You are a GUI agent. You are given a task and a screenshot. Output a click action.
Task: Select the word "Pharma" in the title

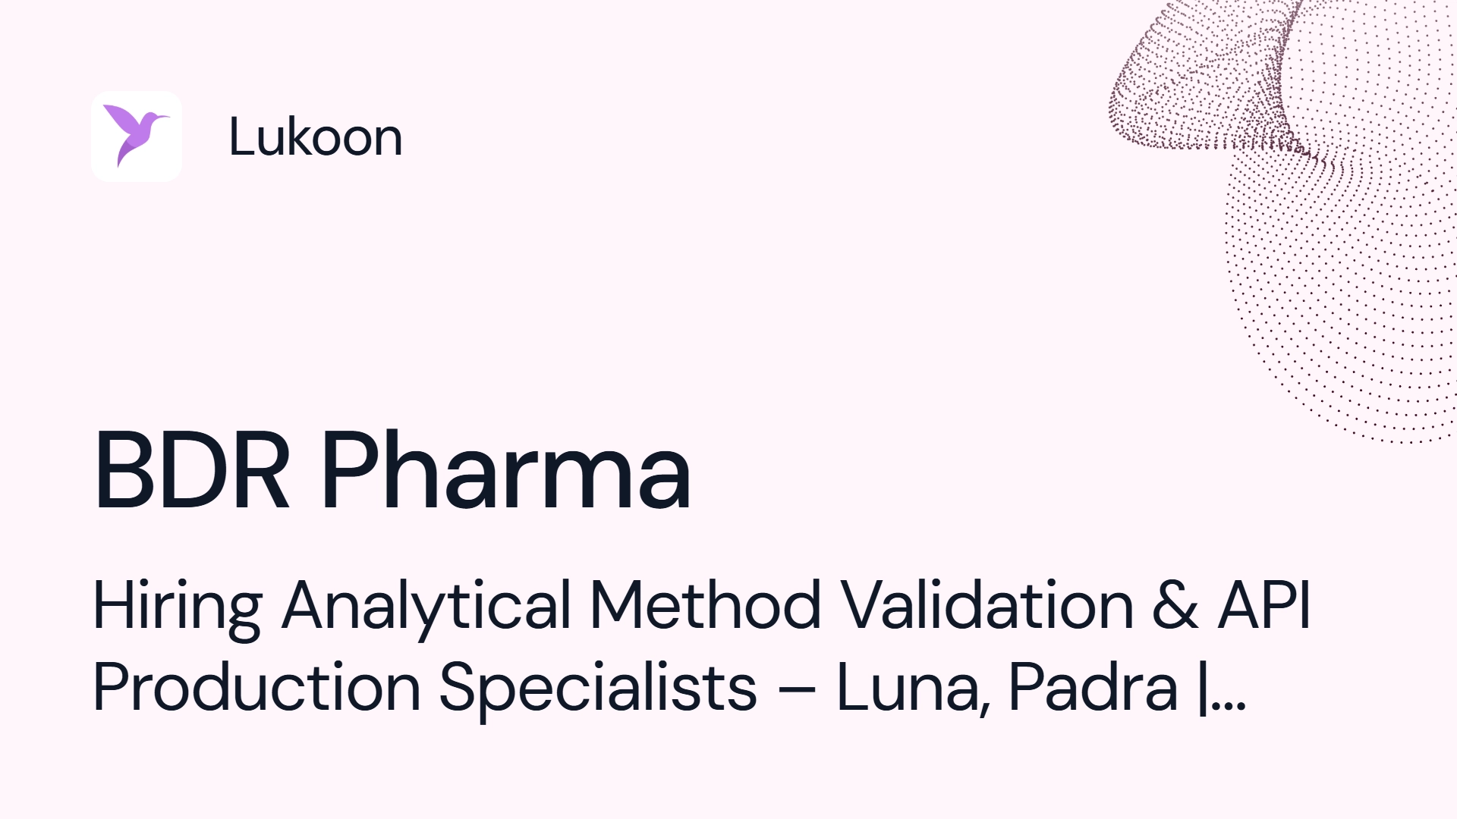point(506,470)
